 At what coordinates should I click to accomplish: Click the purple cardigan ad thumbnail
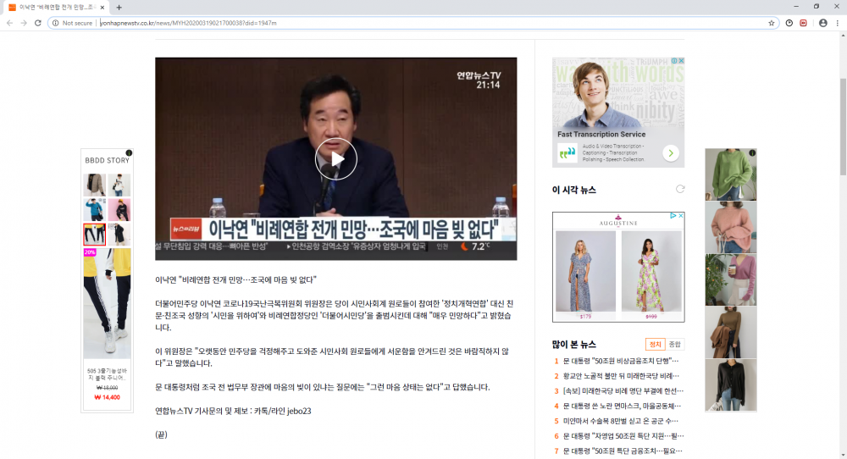pyautogui.click(x=730, y=279)
